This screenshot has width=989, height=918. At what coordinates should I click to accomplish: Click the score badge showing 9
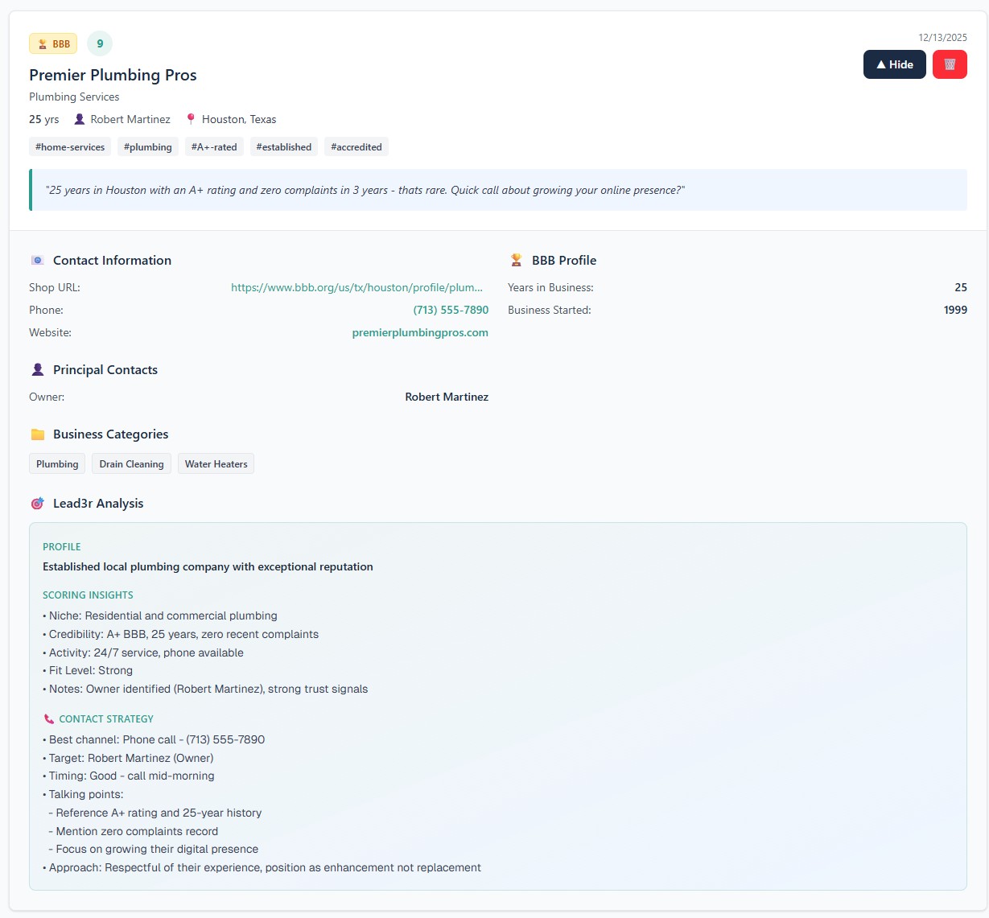[x=100, y=43]
